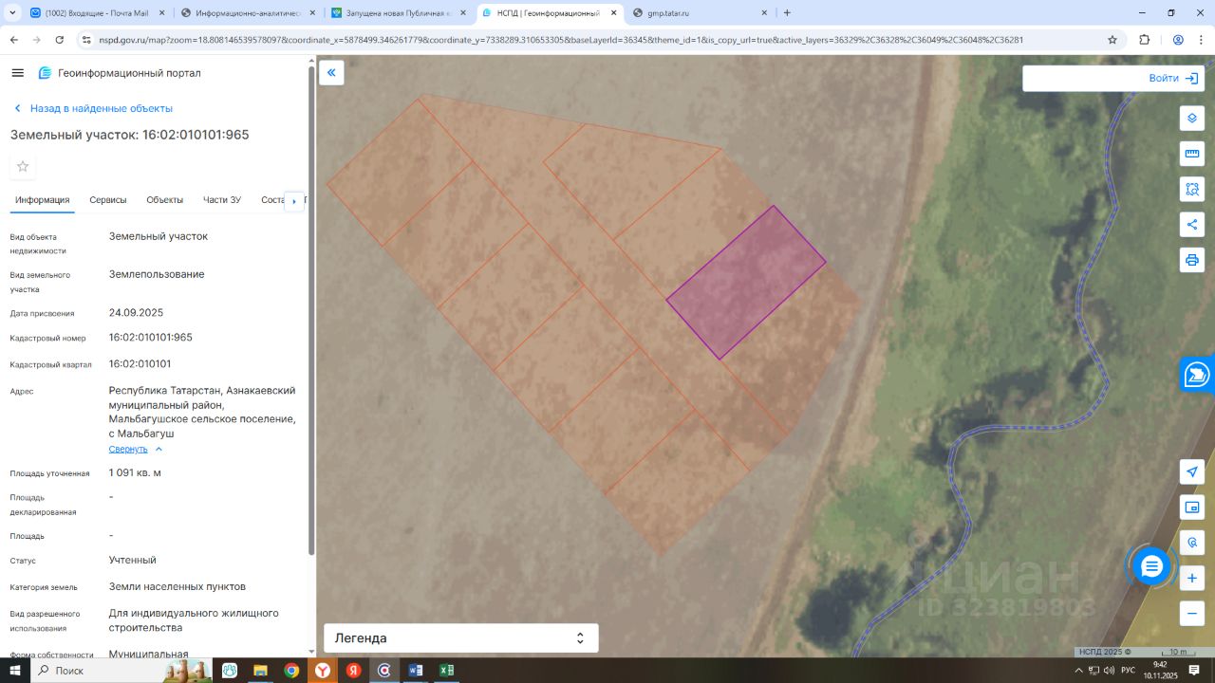The image size is (1215, 683).
Task: Activate the area search selection tool
Action: [1192, 189]
